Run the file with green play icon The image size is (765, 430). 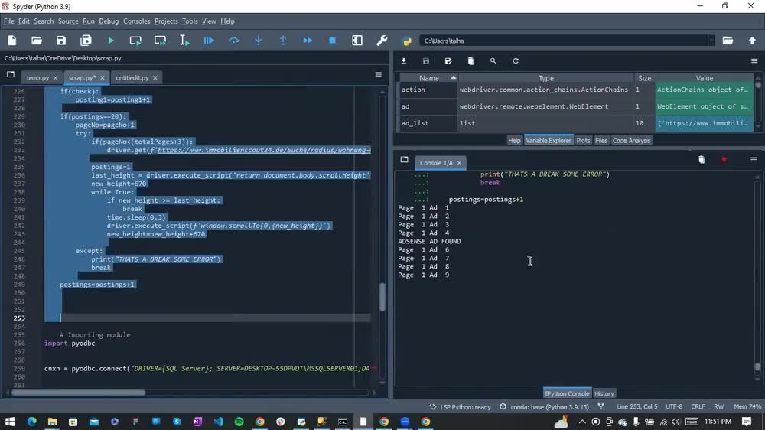(111, 41)
